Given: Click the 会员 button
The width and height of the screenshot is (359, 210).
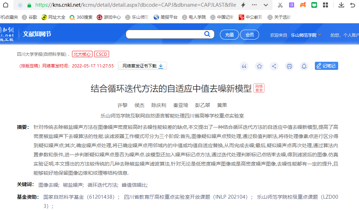Looking at the screenshot, I should click(250, 35).
